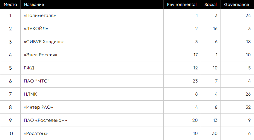
Task: Click the «Росатом» company name
Action: click(36, 133)
